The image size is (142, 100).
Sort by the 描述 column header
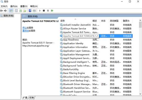click(96, 21)
